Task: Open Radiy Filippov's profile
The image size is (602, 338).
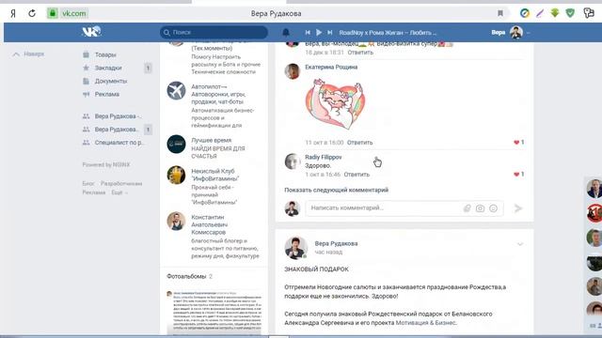Action: [324, 157]
